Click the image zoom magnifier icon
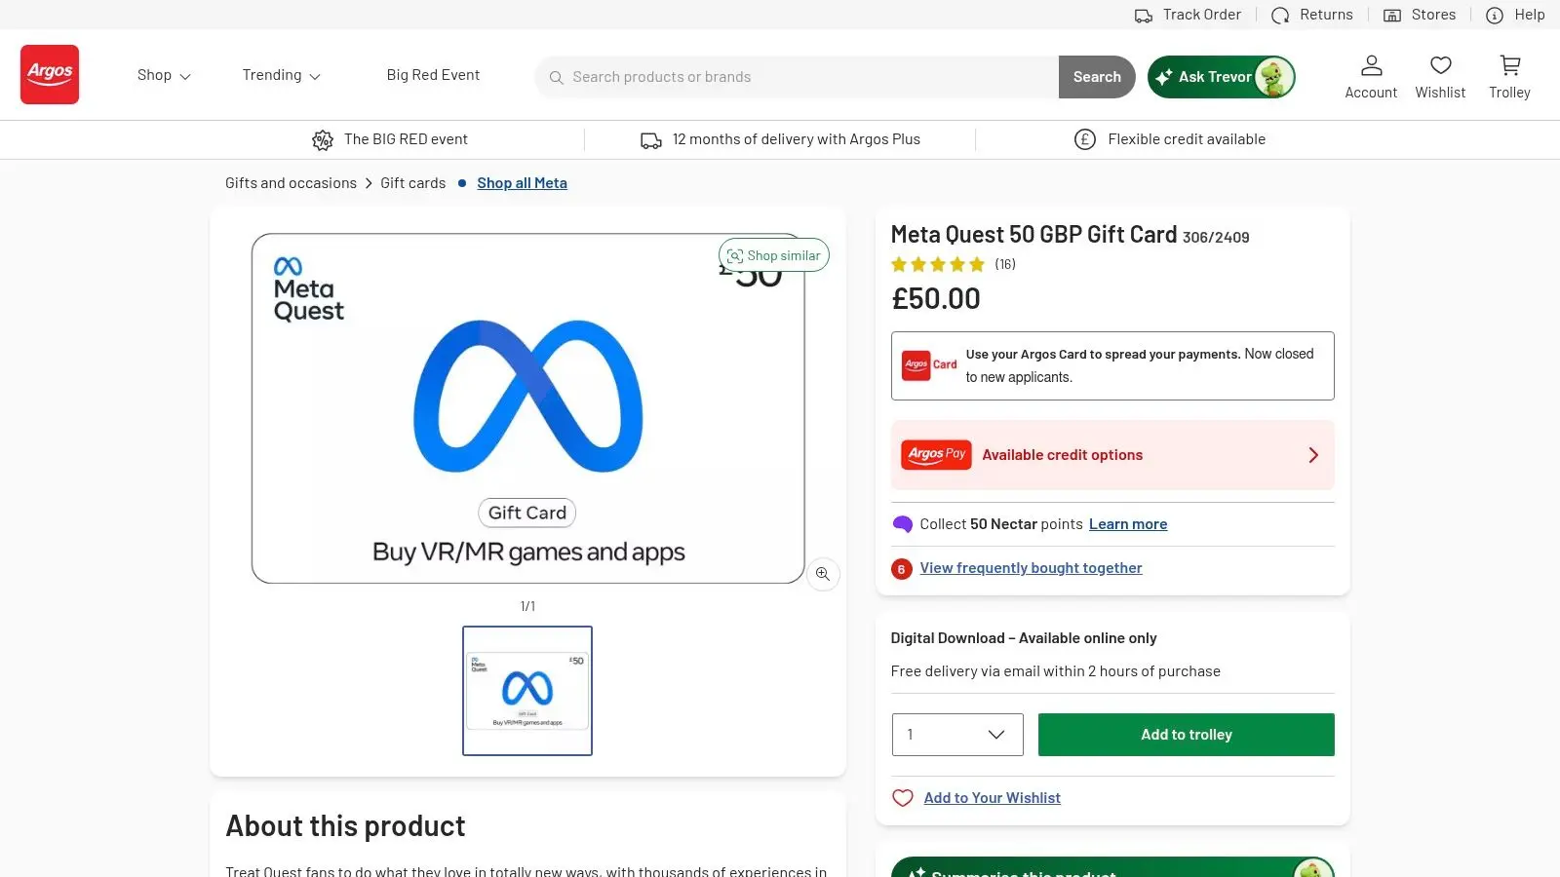Image resolution: width=1560 pixels, height=877 pixels. click(x=822, y=574)
